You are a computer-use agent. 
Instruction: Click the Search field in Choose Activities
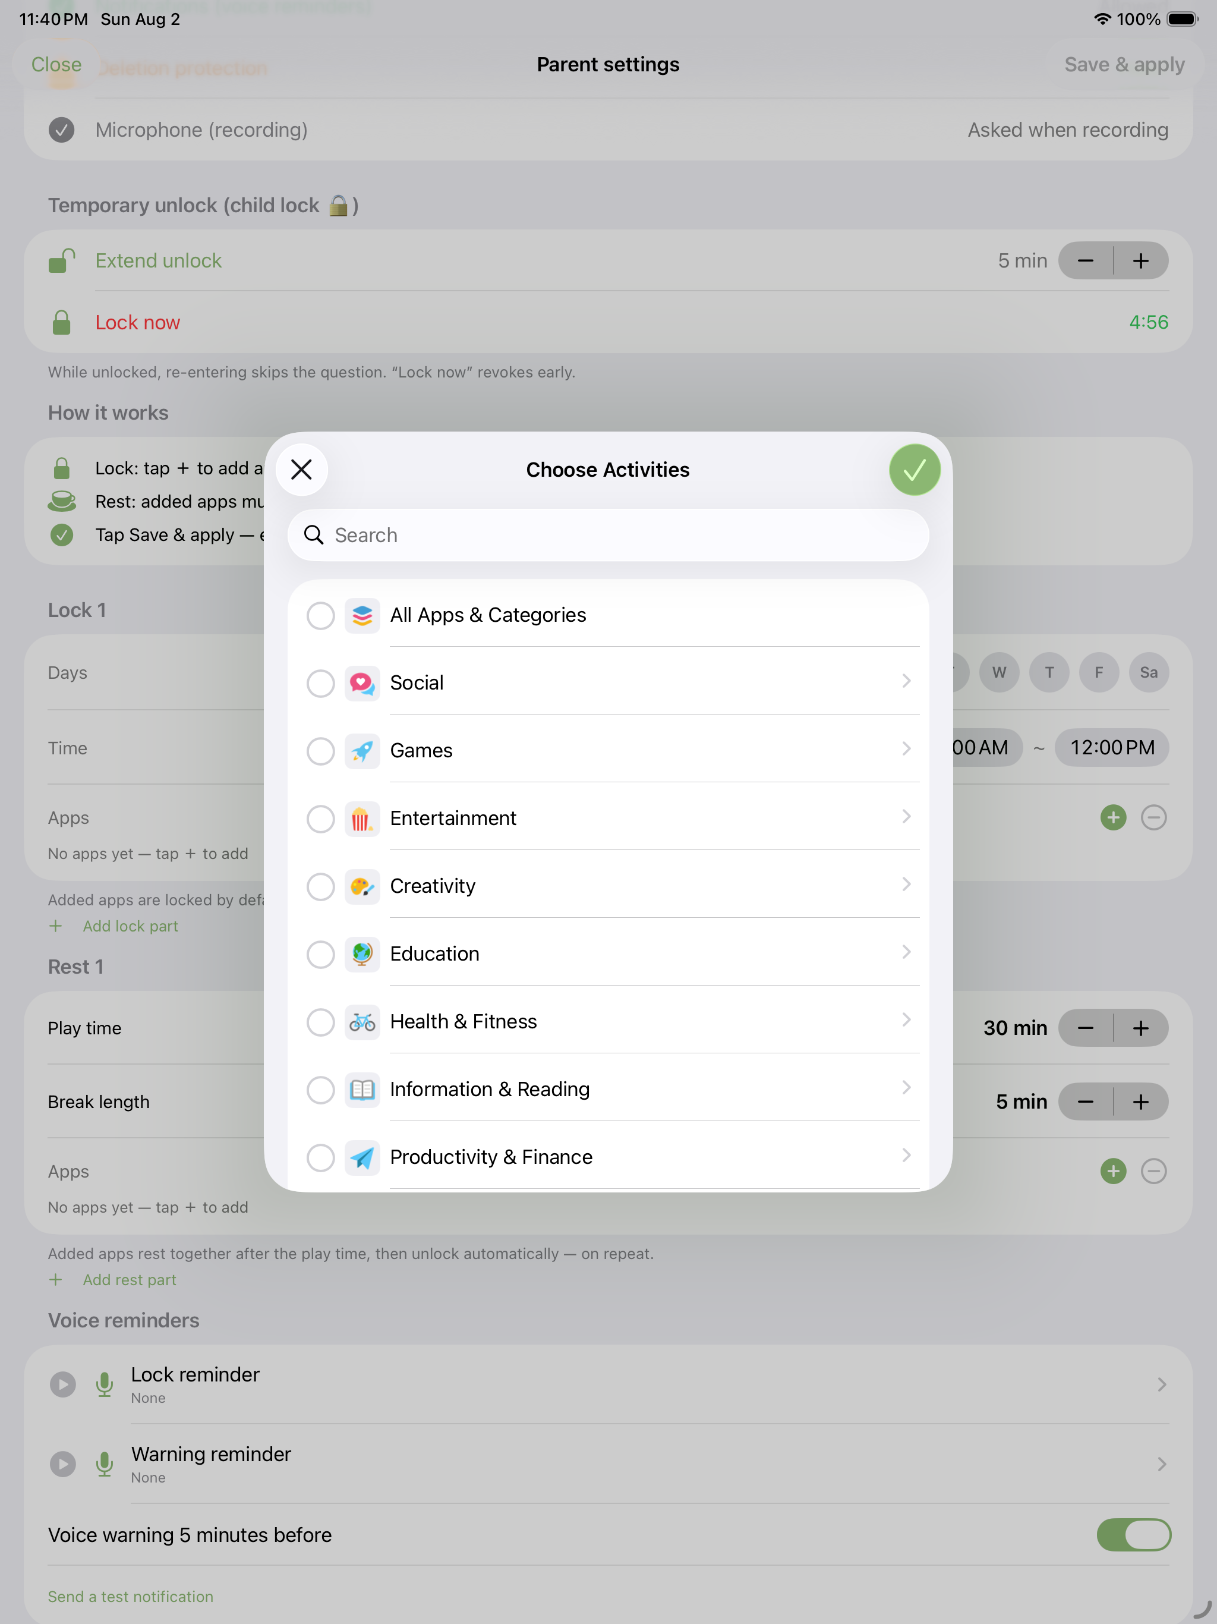[608, 535]
